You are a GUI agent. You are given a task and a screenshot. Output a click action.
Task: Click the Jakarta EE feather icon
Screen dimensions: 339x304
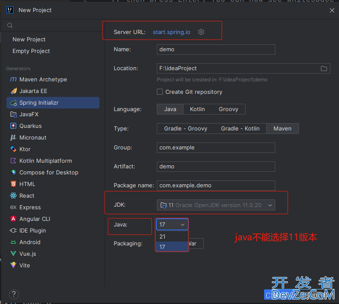(x=13, y=91)
